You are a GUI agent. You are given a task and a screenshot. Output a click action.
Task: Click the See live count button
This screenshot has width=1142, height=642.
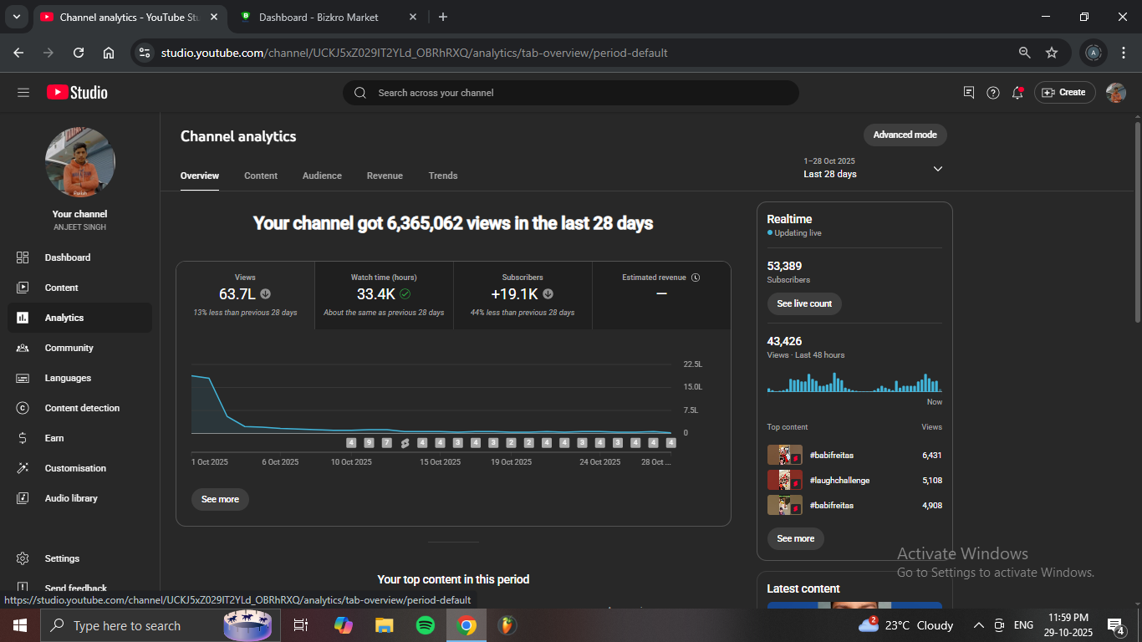[x=803, y=303]
